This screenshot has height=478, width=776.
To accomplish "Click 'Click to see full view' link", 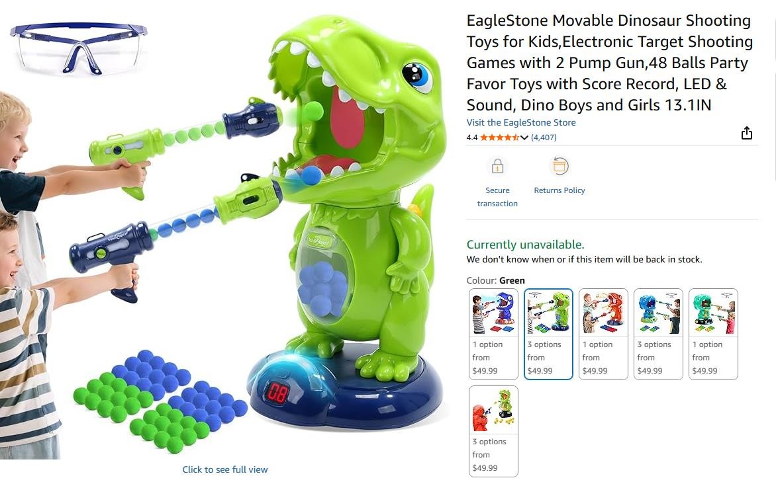I will click(224, 469).
